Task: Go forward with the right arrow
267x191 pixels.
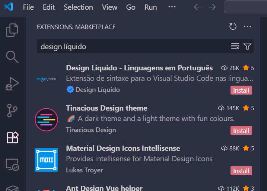Action: click(x=212, y=7)
